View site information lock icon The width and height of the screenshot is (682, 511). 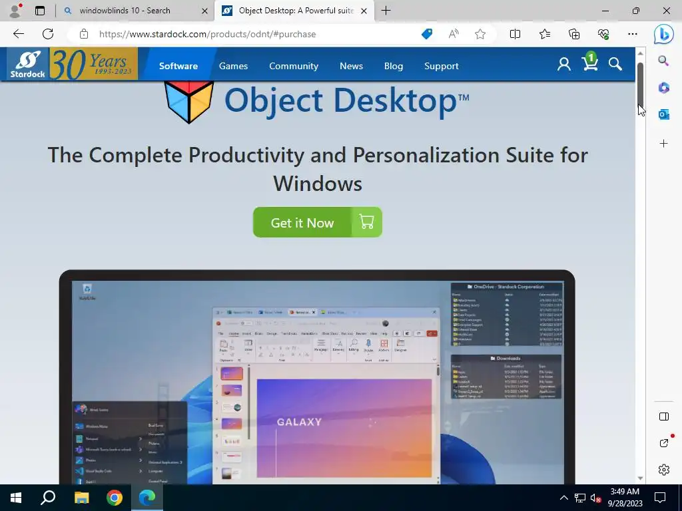(84, 34)
